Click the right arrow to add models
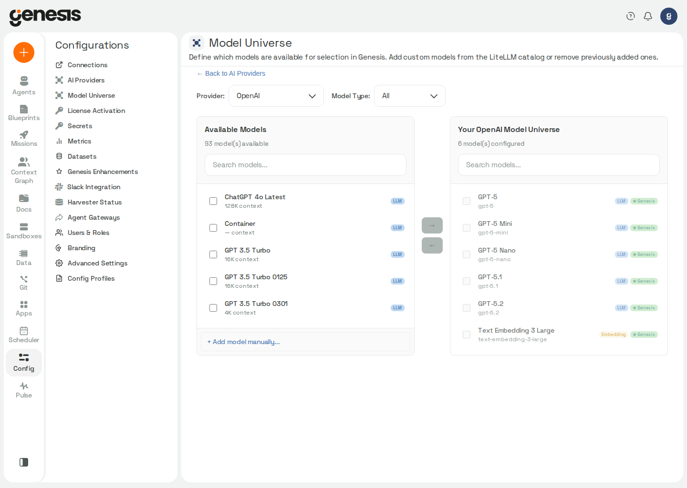687x488 pixels. tap(432, 225)
